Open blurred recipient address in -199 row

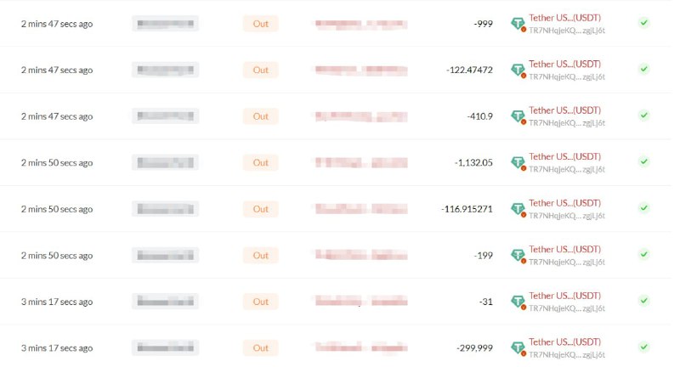pyautogui.click(x=361, y=255)
